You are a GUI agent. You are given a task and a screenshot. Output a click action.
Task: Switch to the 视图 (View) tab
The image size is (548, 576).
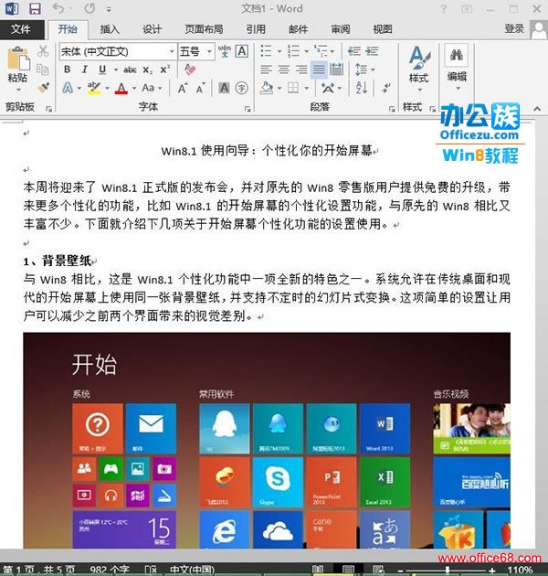coord(383,29)
